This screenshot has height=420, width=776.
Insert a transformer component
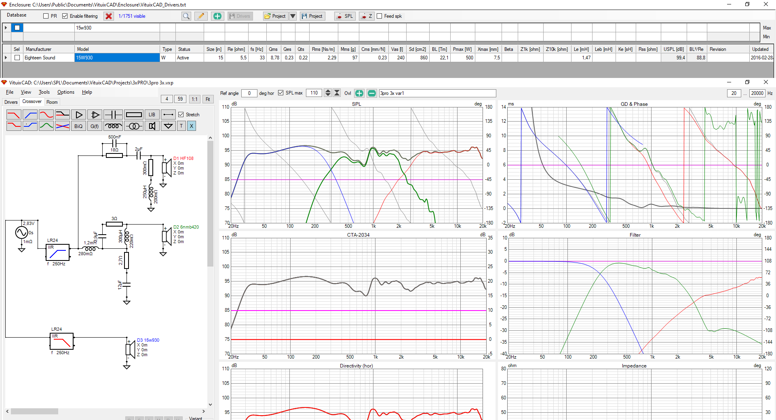coord(134,126)
